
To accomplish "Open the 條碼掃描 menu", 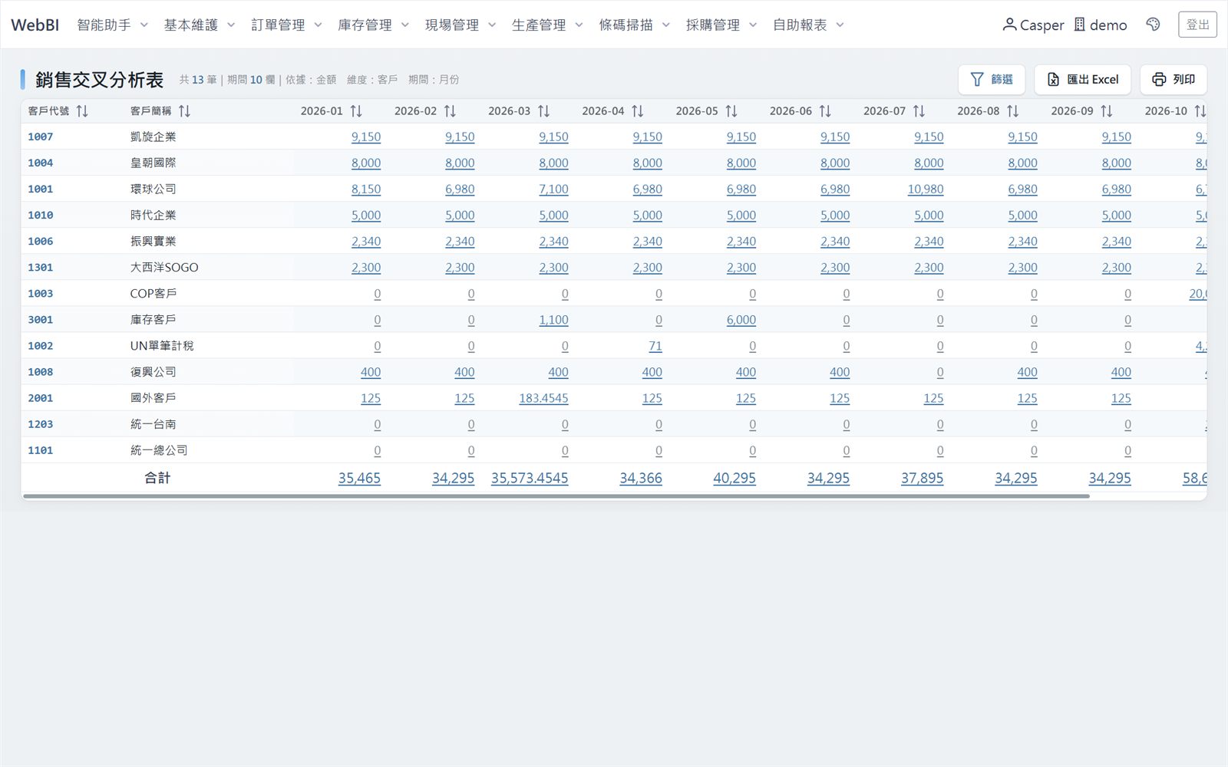I will (635, 25).
